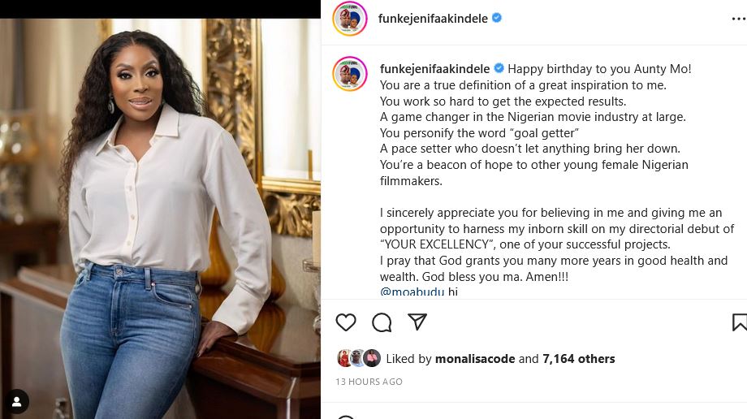Click the partially visible emoji icon below the timestamp

pyautogui.click(x=346, y=416)
